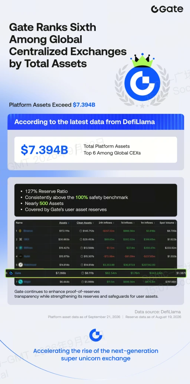The image size is (190, 384).
Task: Click the $698.56m 7d inflow cell
Action: coord(129,282)
